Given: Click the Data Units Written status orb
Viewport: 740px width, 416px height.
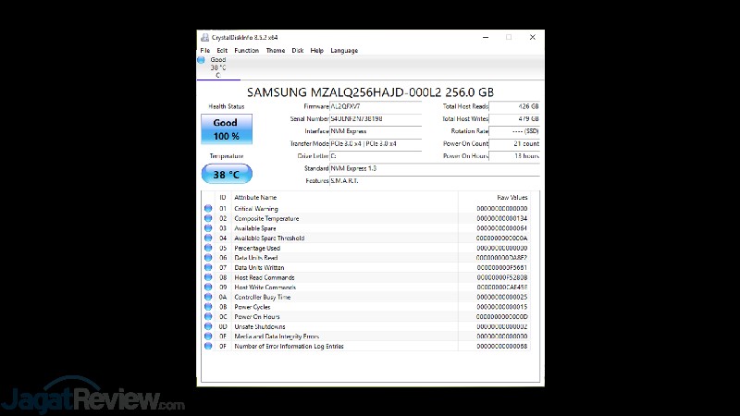Looking at the screenshot, I should click(208, 268).
